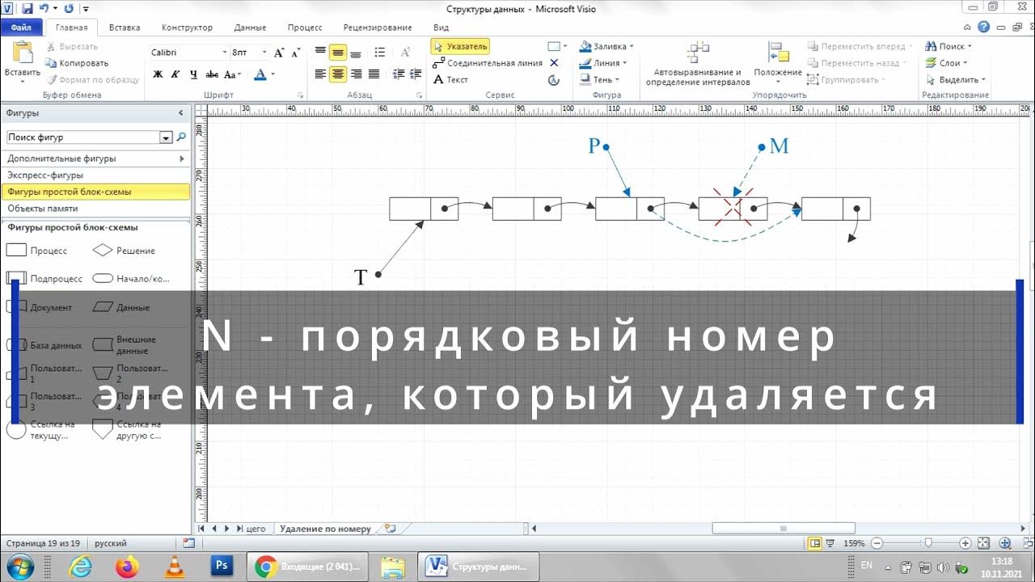The height and width of the screenshot is (582, 1035).
Task: Align text to the top
Action: click(x=320, y=53)
